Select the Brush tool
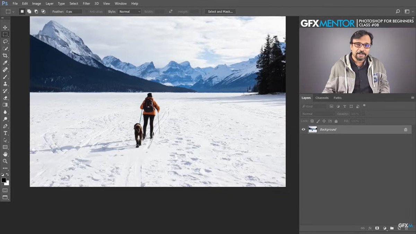Screen dimensions: 416x234 pos(5,77)
